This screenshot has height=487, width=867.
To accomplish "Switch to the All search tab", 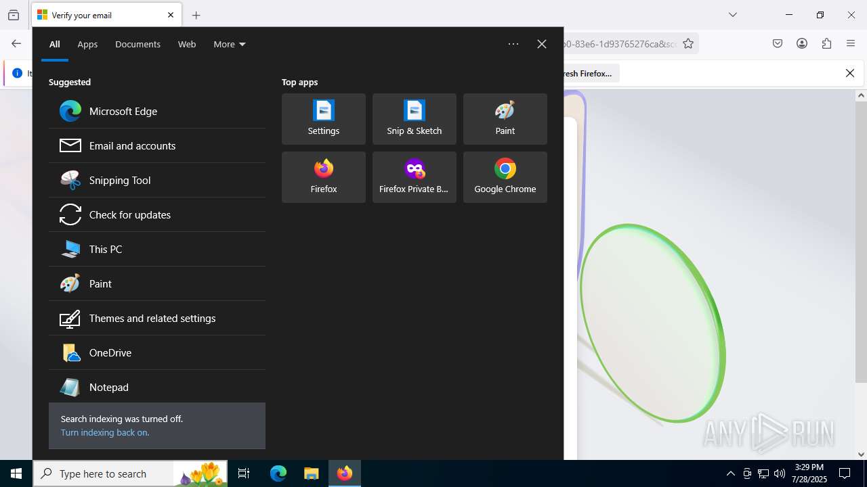I will [x=55, y=44].
